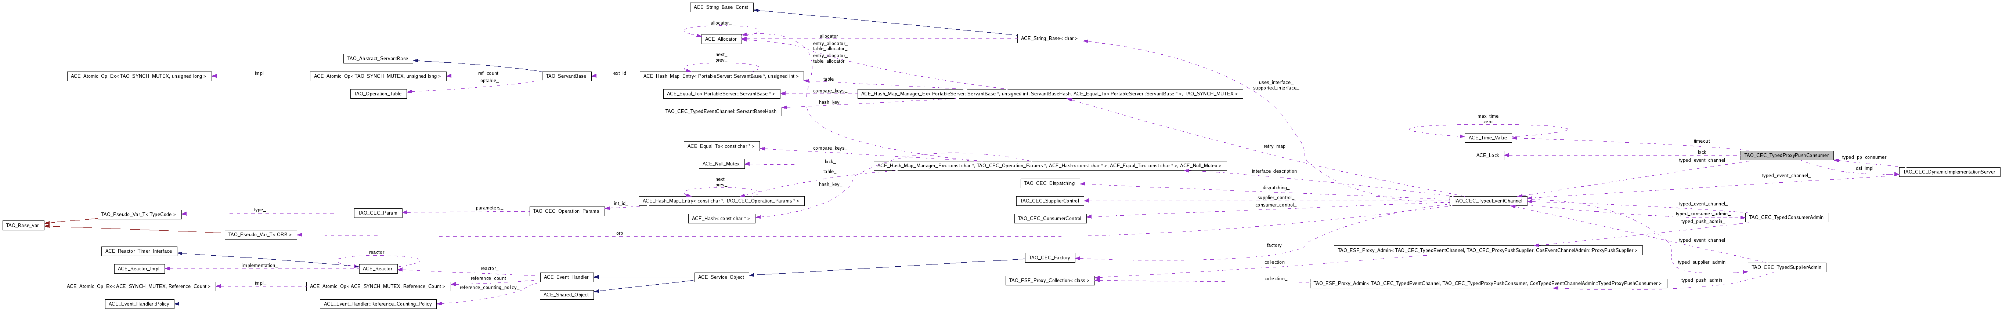Click the "dispatching_" edge label
2002x314 pixels.
[1275, 187]
